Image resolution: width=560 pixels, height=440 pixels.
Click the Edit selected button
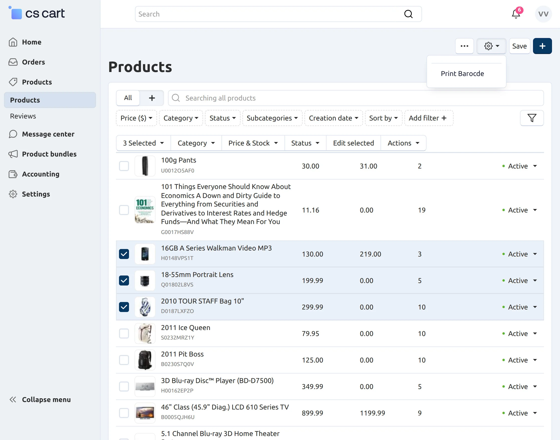coord(353,143)
